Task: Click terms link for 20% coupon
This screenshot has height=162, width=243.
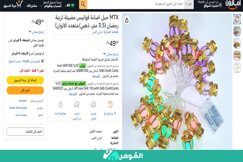Action: (x=96, y=76)
